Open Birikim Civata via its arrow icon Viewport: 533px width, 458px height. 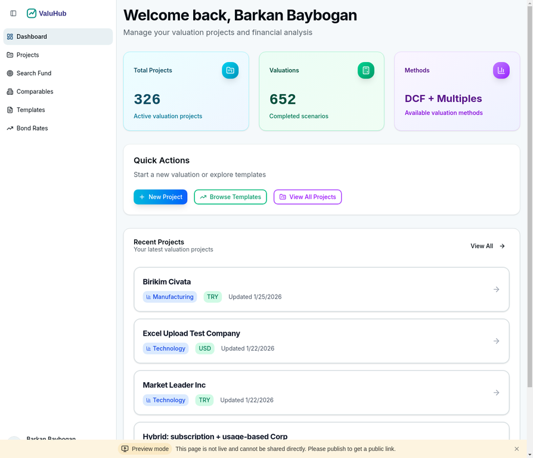(x=496, y=289)
